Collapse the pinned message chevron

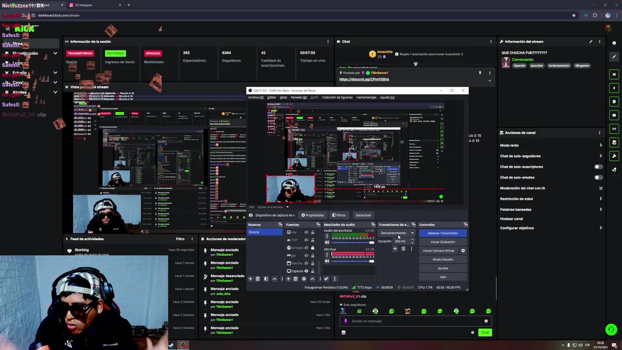(x=489, y=80)
